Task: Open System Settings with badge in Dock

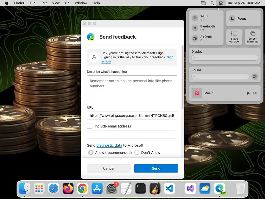Action: pos(112,188)
